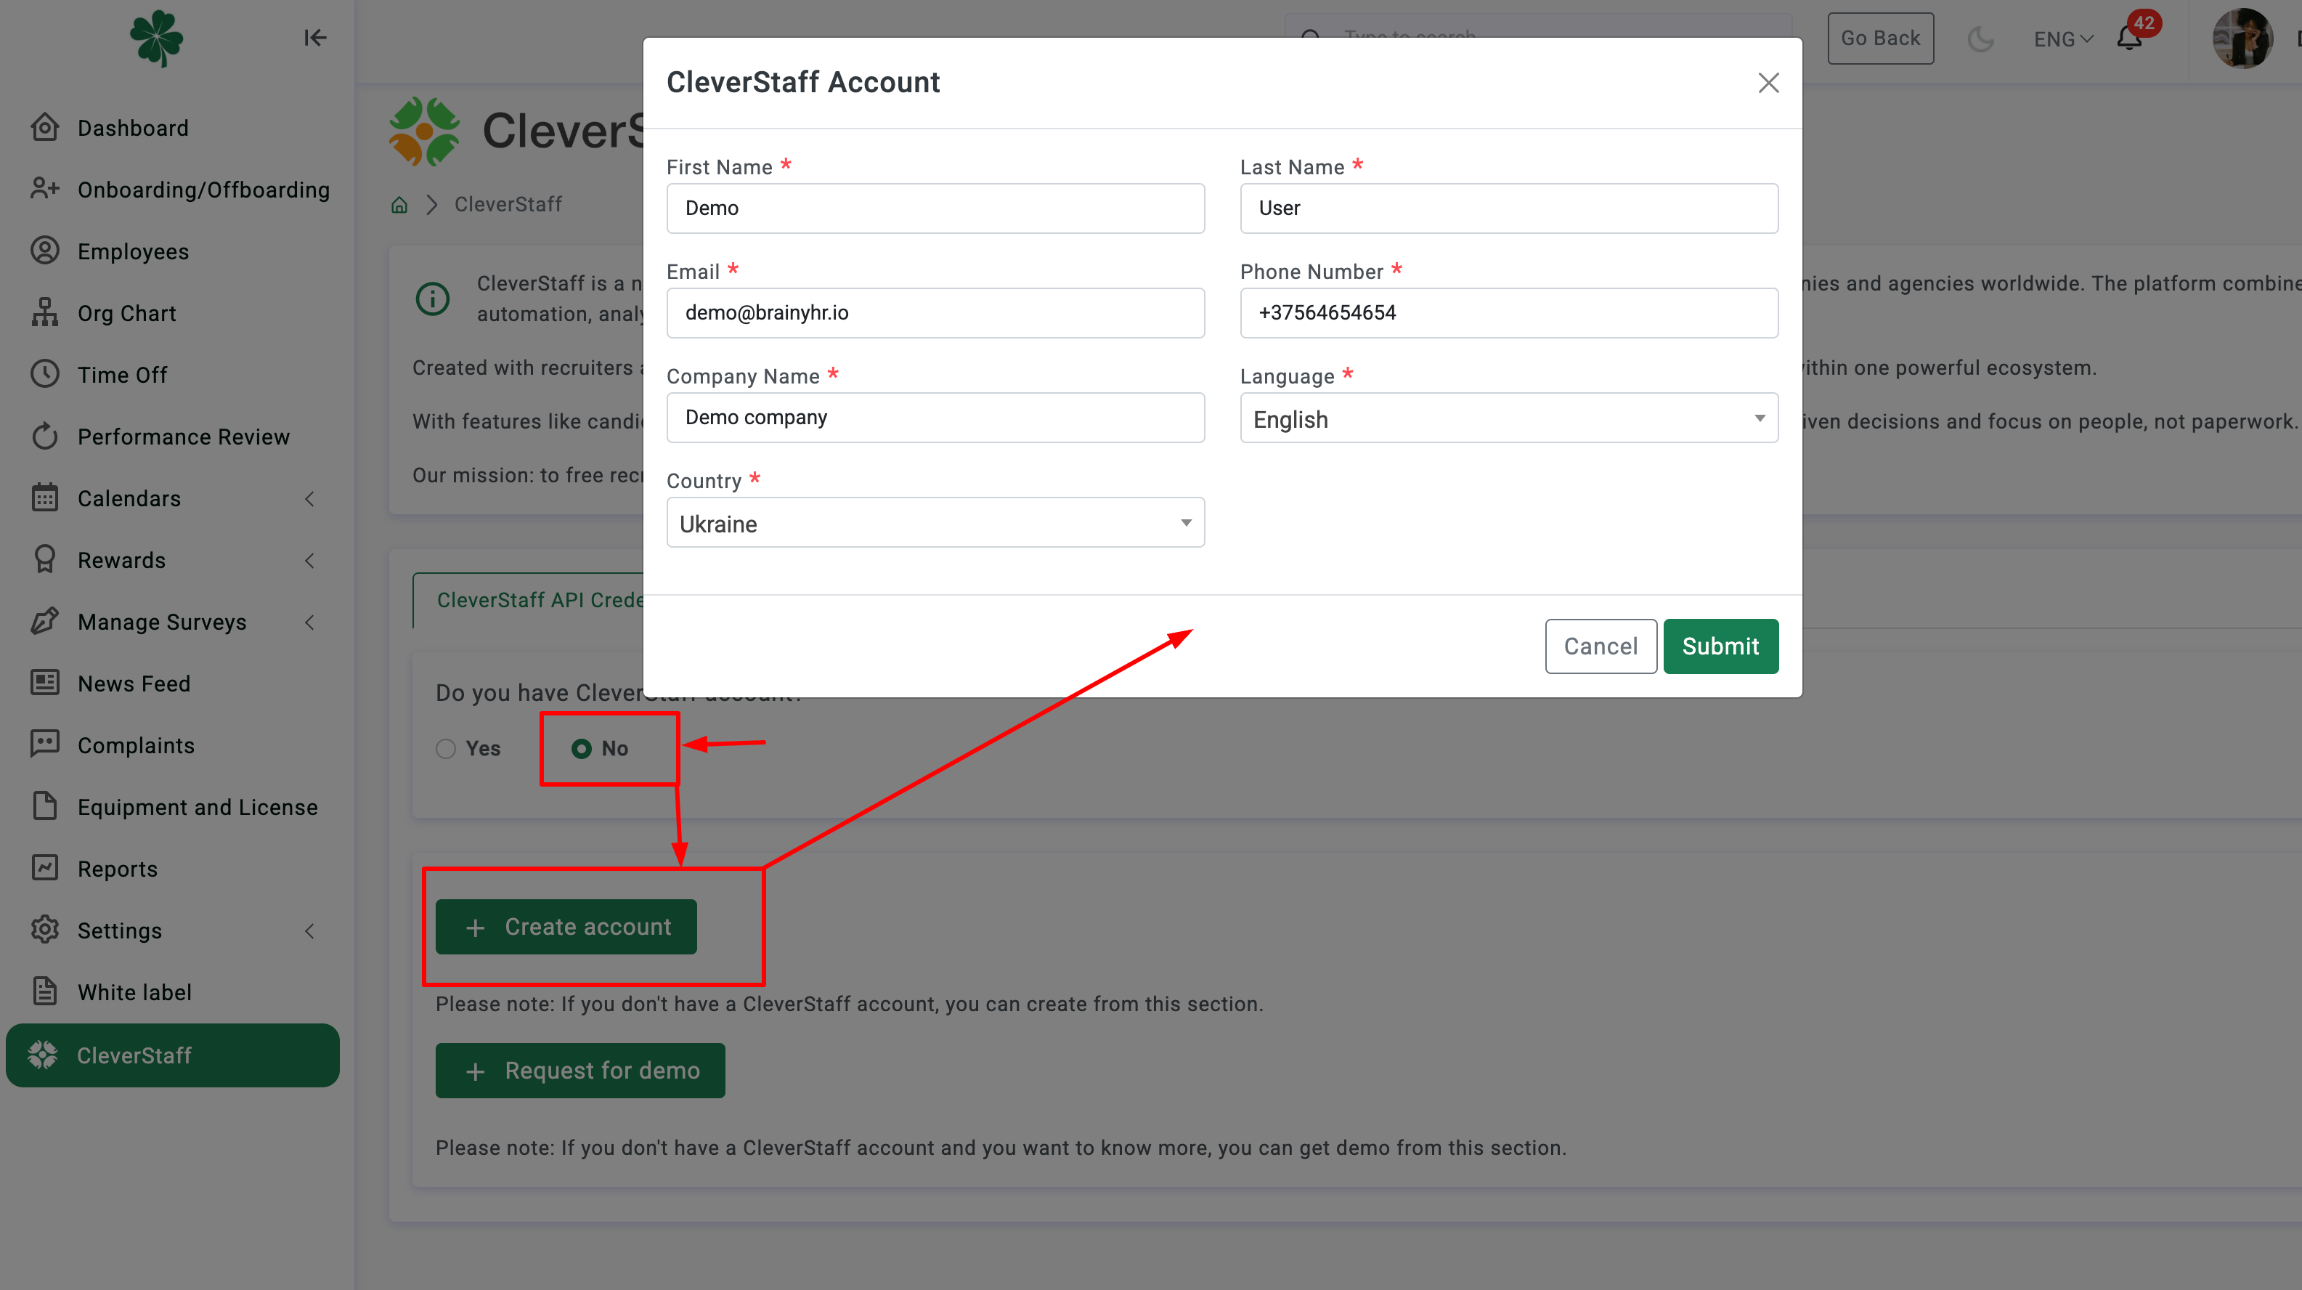Toggle dark mode moon icon
The height and width of the screenshot is (1290, 2302).
[1980, 38]
